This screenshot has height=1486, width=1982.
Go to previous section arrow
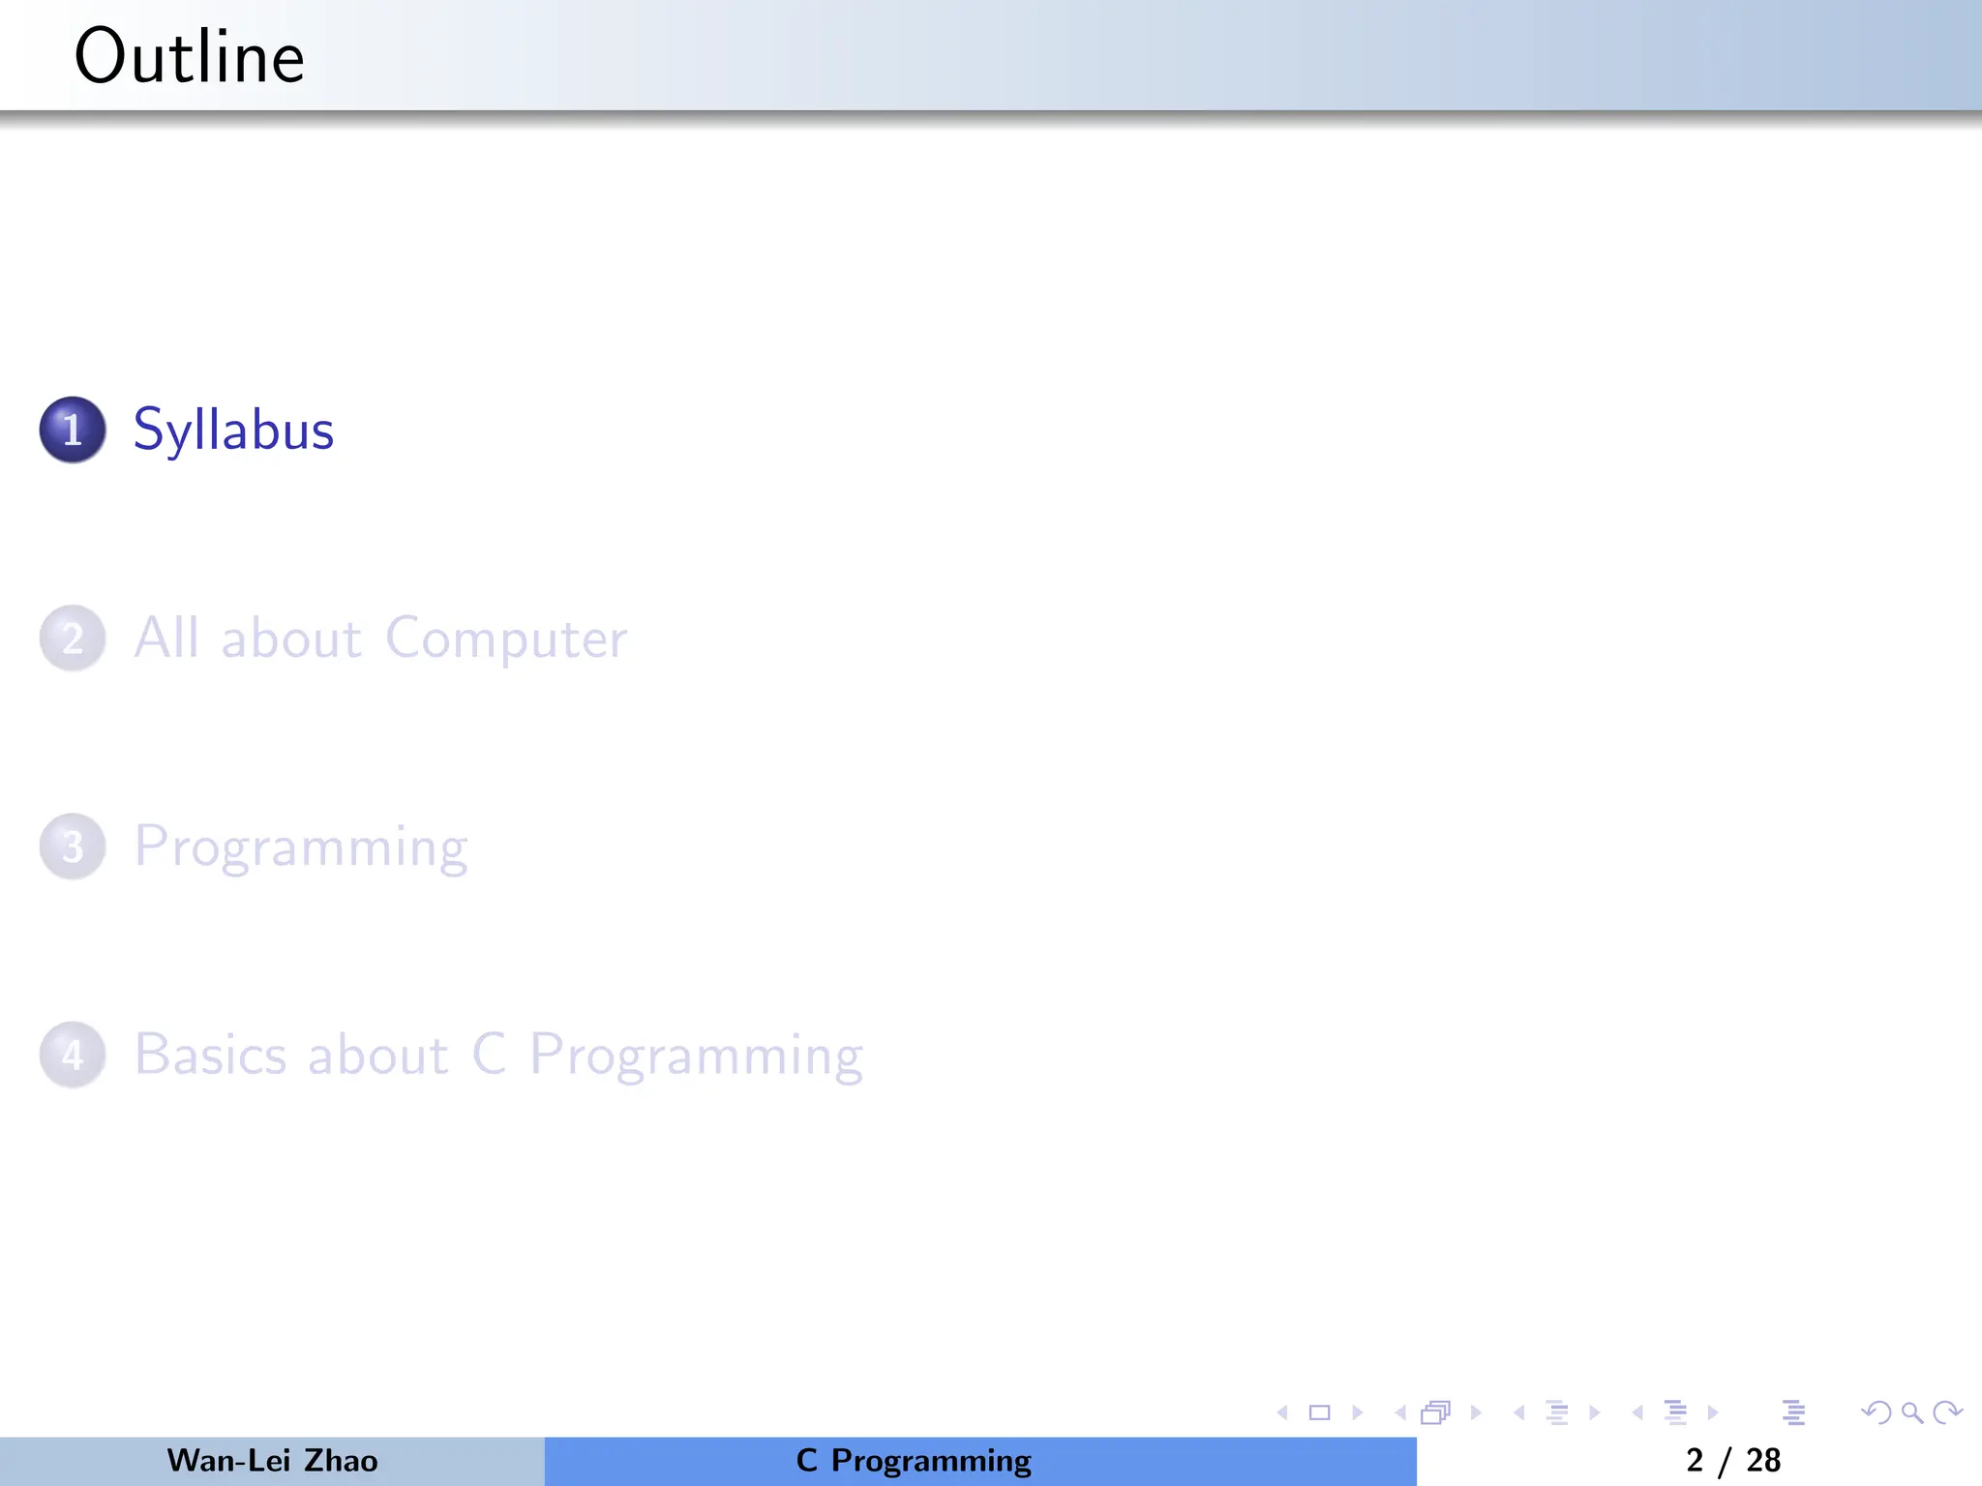[x=1637, y=1412]
